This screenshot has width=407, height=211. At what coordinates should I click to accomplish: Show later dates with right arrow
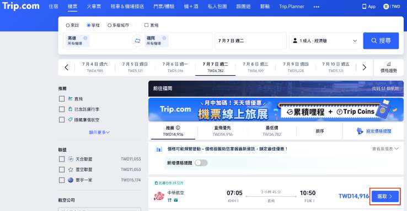coord(364,68)
